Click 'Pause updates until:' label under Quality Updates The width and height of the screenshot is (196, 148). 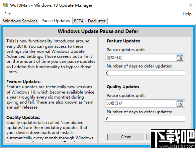click(x=126, y=96)
